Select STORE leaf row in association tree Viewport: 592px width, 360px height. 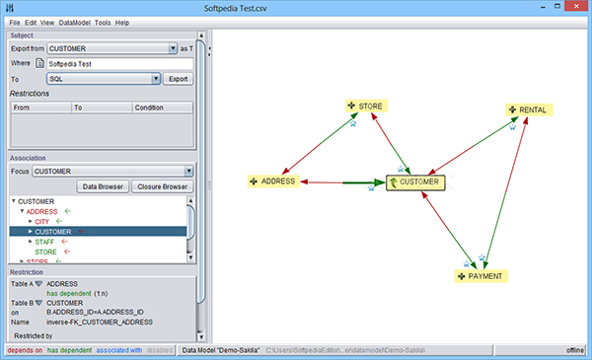45,252
